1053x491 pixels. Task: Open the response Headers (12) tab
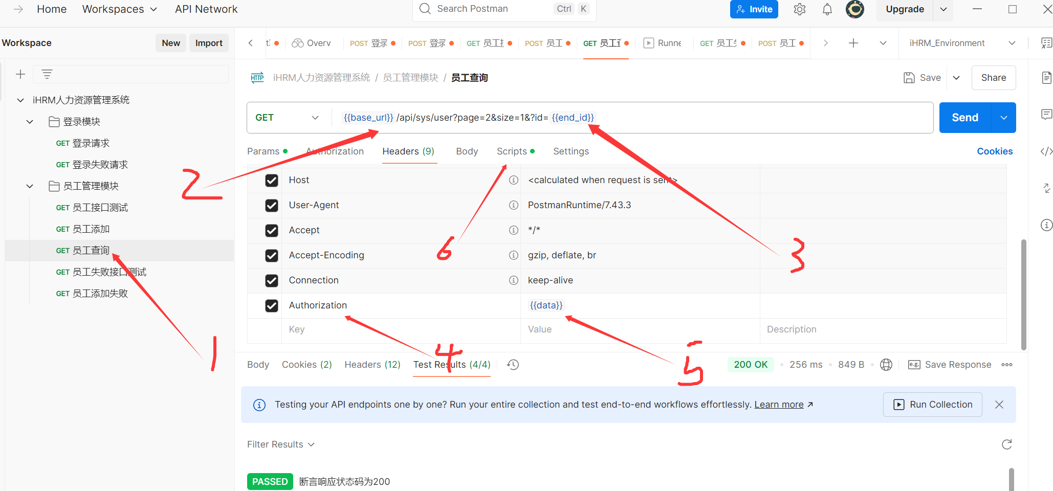point(372,365)
